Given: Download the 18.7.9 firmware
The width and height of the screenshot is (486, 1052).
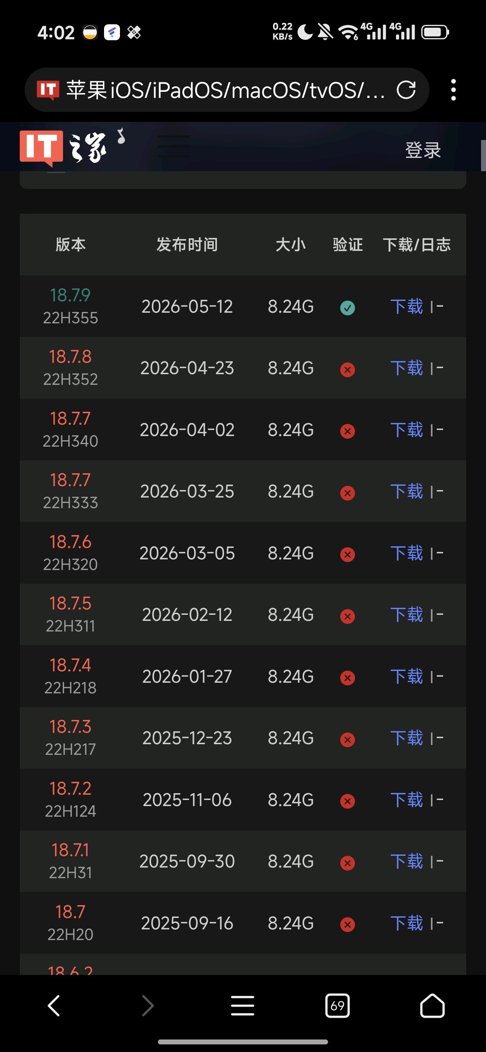Looking at the screenshot, I should 407,306.
